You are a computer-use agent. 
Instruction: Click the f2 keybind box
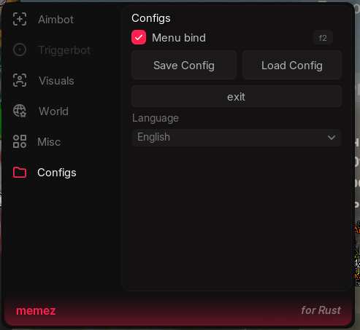(x=323, y=38)
